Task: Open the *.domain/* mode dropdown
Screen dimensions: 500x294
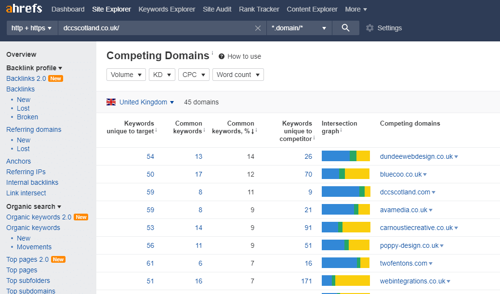Action: point(299,28)
